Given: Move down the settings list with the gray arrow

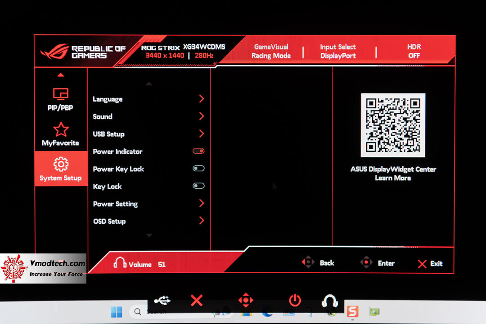Looking at the screenshot, I should tap(149, 235).
